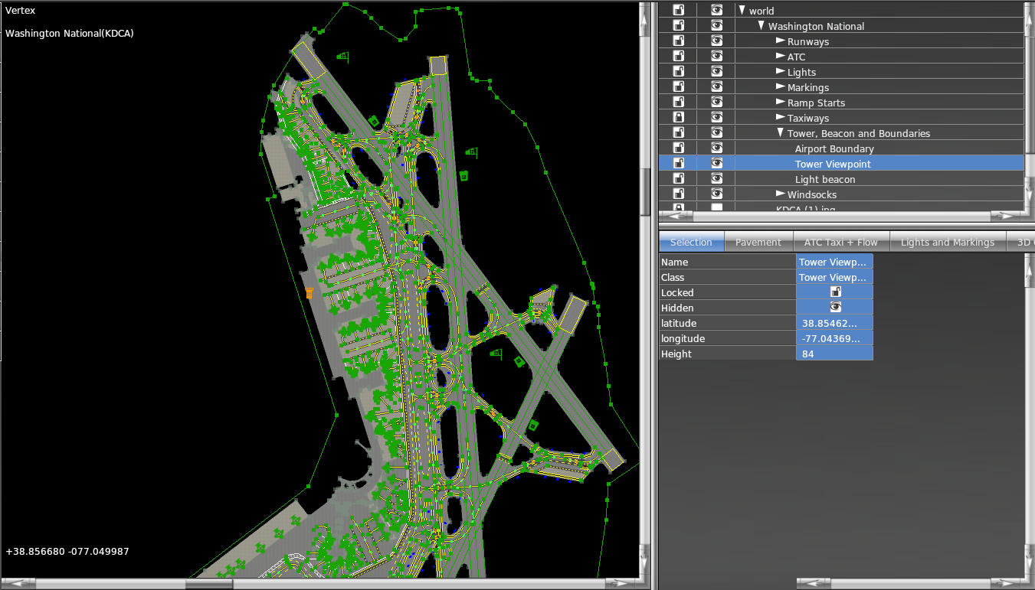1035x590 pixels.
Task: Click the lock icon in Locked property
Action: 835,292
